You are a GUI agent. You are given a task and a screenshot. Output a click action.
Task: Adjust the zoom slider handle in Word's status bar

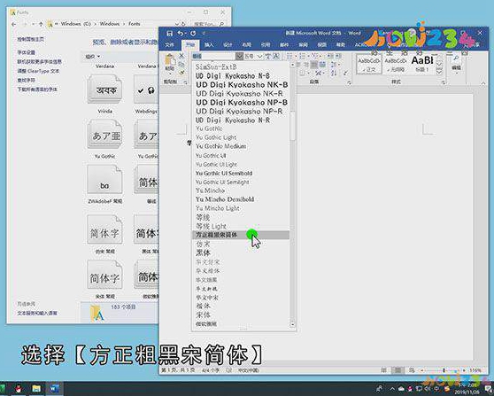[x=444, y=370]
